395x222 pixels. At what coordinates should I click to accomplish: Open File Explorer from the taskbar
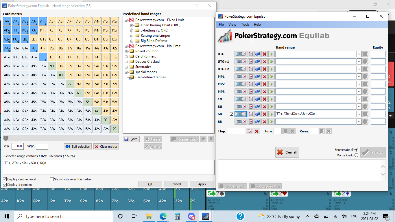149,216
